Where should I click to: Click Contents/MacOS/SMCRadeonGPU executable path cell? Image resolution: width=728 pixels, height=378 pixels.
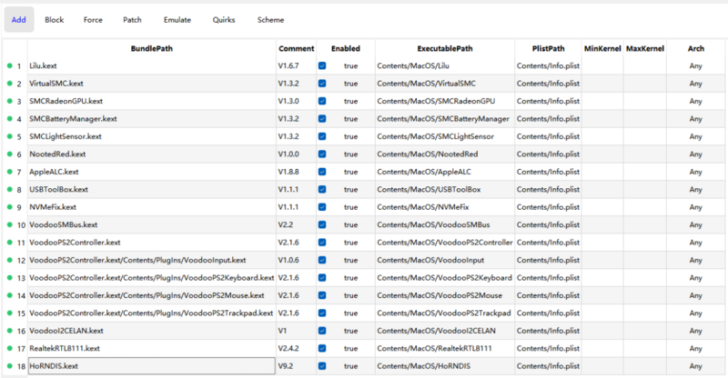(445, 101)
